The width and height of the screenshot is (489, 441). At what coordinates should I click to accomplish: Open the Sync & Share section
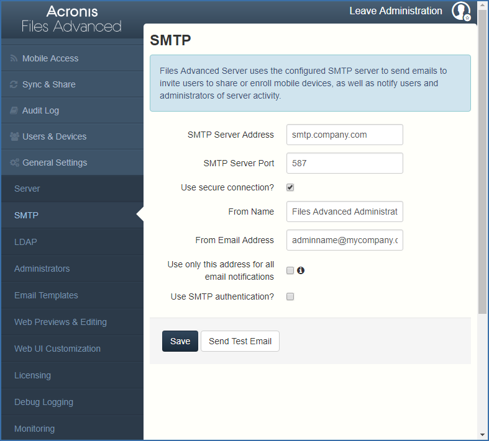coord(72,84)
